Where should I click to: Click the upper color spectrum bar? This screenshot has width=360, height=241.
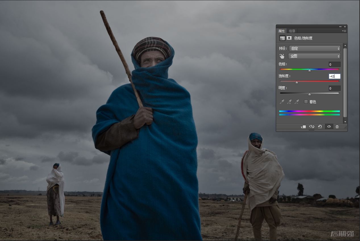[309, 111]
